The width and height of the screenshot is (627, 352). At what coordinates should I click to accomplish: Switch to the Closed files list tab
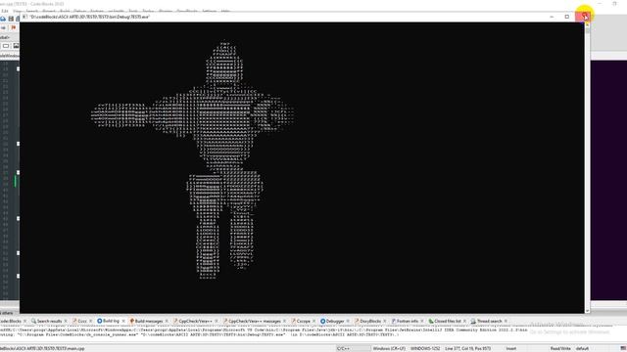pyautogui.click(x=448, y=321)
